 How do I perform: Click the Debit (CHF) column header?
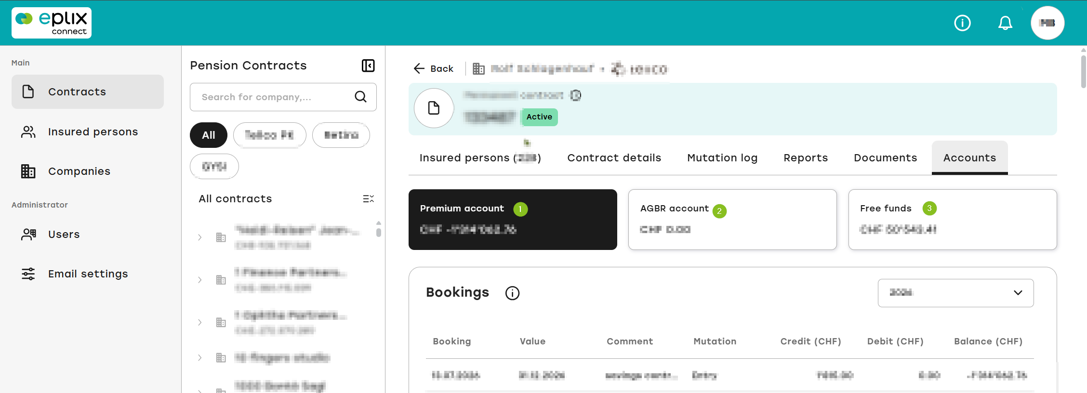click(x=895, y=341)
